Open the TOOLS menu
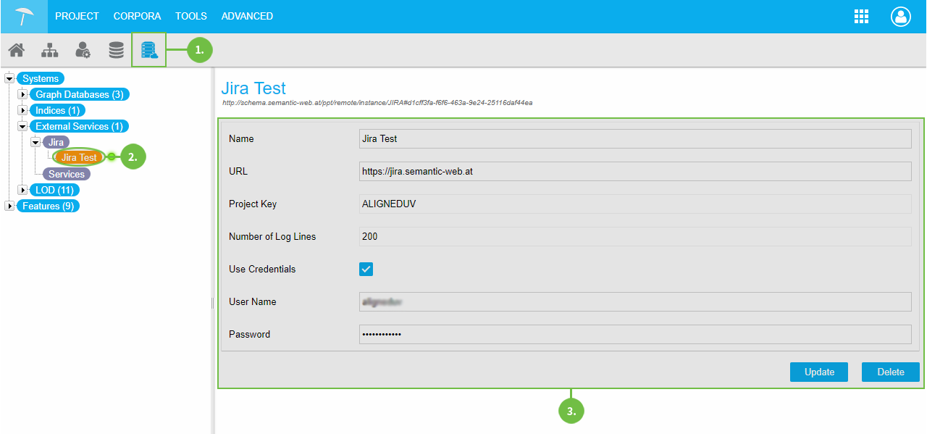This screenshot has width=927, height=434. [x=191, y=16]
